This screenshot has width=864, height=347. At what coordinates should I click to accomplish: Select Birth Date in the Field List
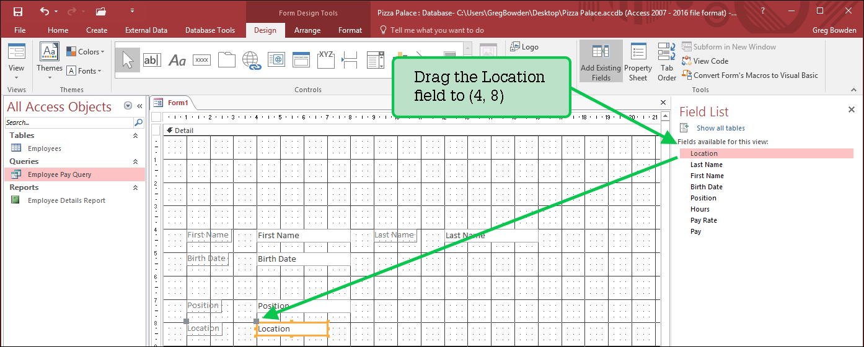click(707, 187)
